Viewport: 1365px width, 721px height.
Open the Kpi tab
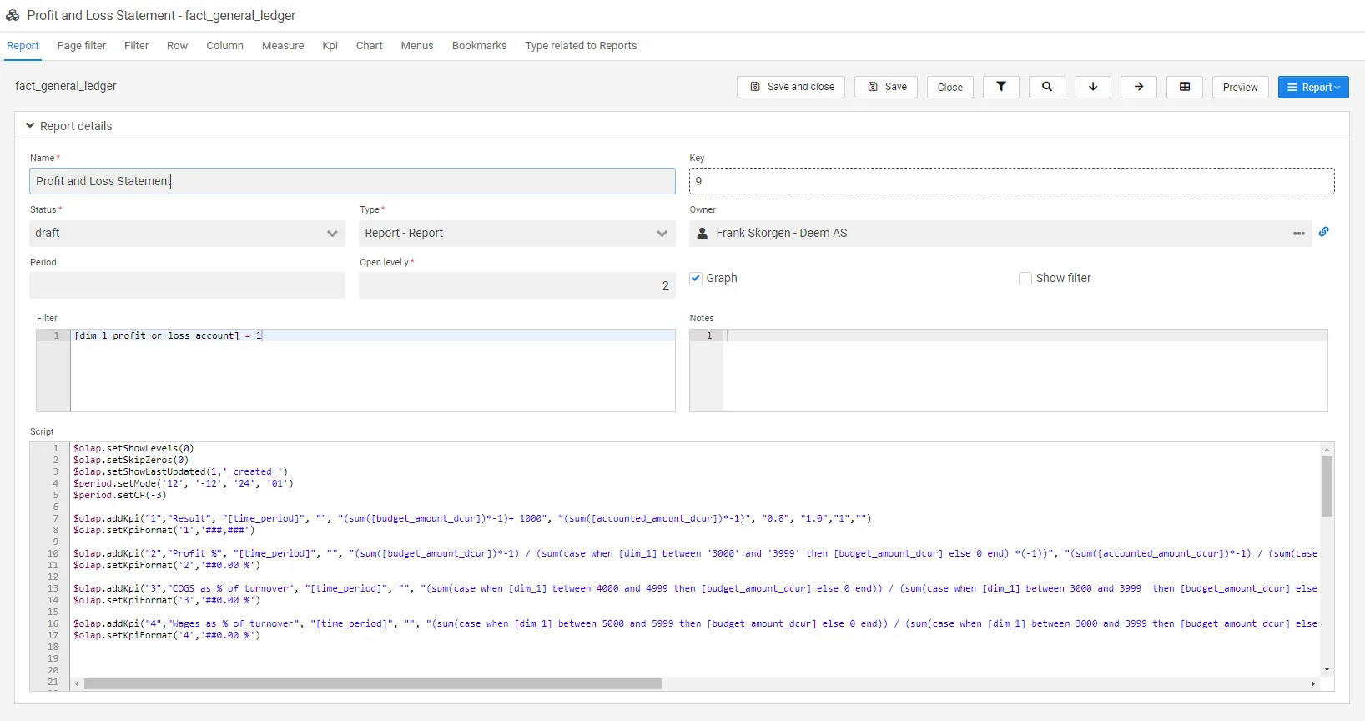330,46
